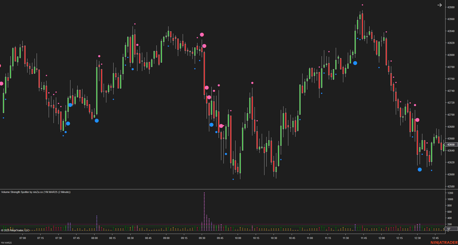Click the 12:00 time axis label
This screenshot has width=458, height=245.
coord(381,238)
